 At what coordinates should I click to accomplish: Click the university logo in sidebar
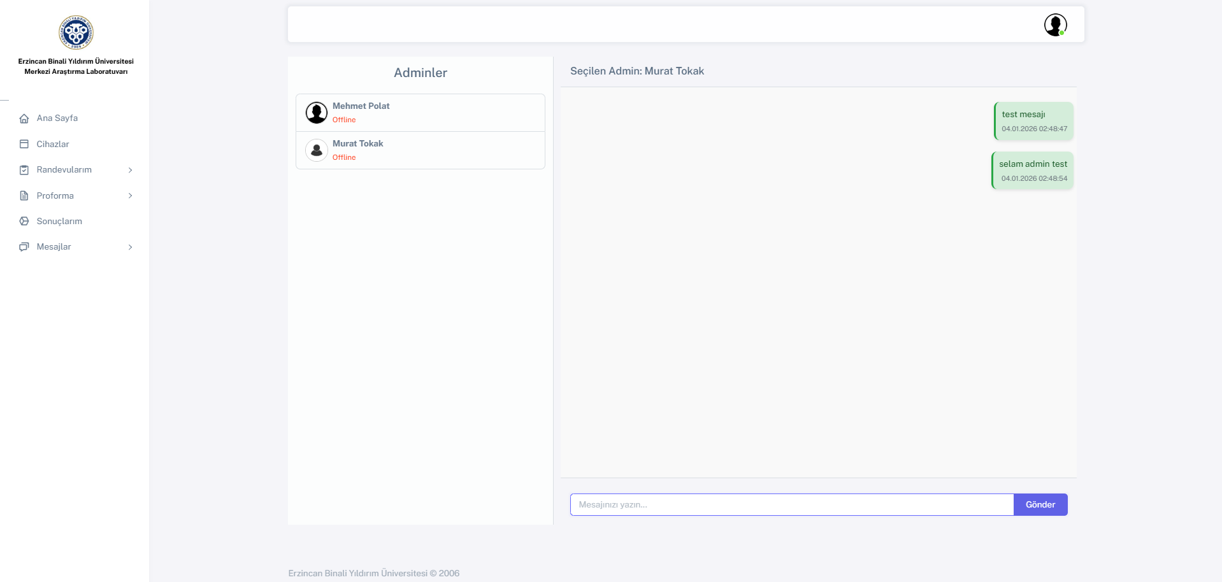coord(76,32)
